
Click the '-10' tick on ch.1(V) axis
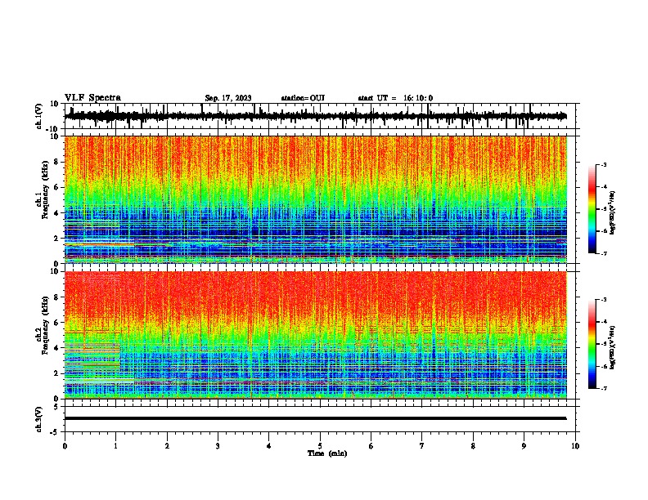click(x=53, y=129)
